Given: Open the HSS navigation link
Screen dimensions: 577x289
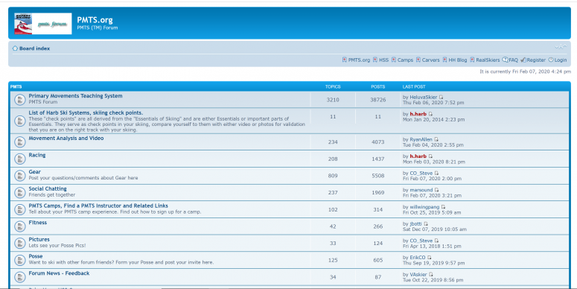Looking at the screenshot, I should (x=384, y=60).
